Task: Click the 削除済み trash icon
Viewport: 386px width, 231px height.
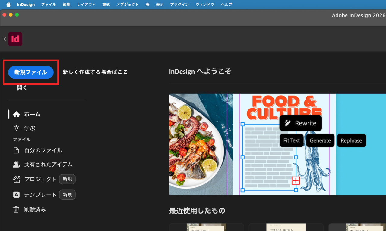Action: pos(16,209)
